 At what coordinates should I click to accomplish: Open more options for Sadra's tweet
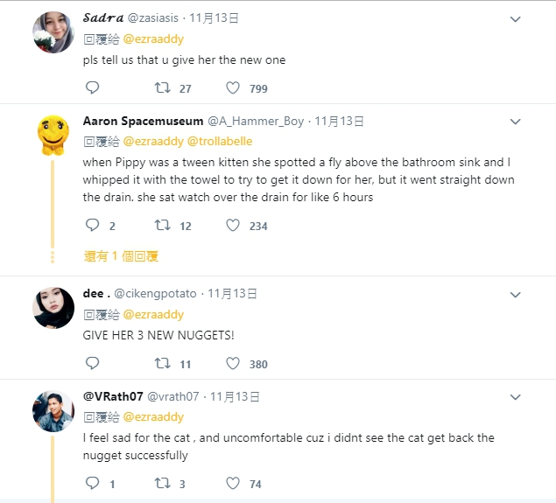point(516,18)
